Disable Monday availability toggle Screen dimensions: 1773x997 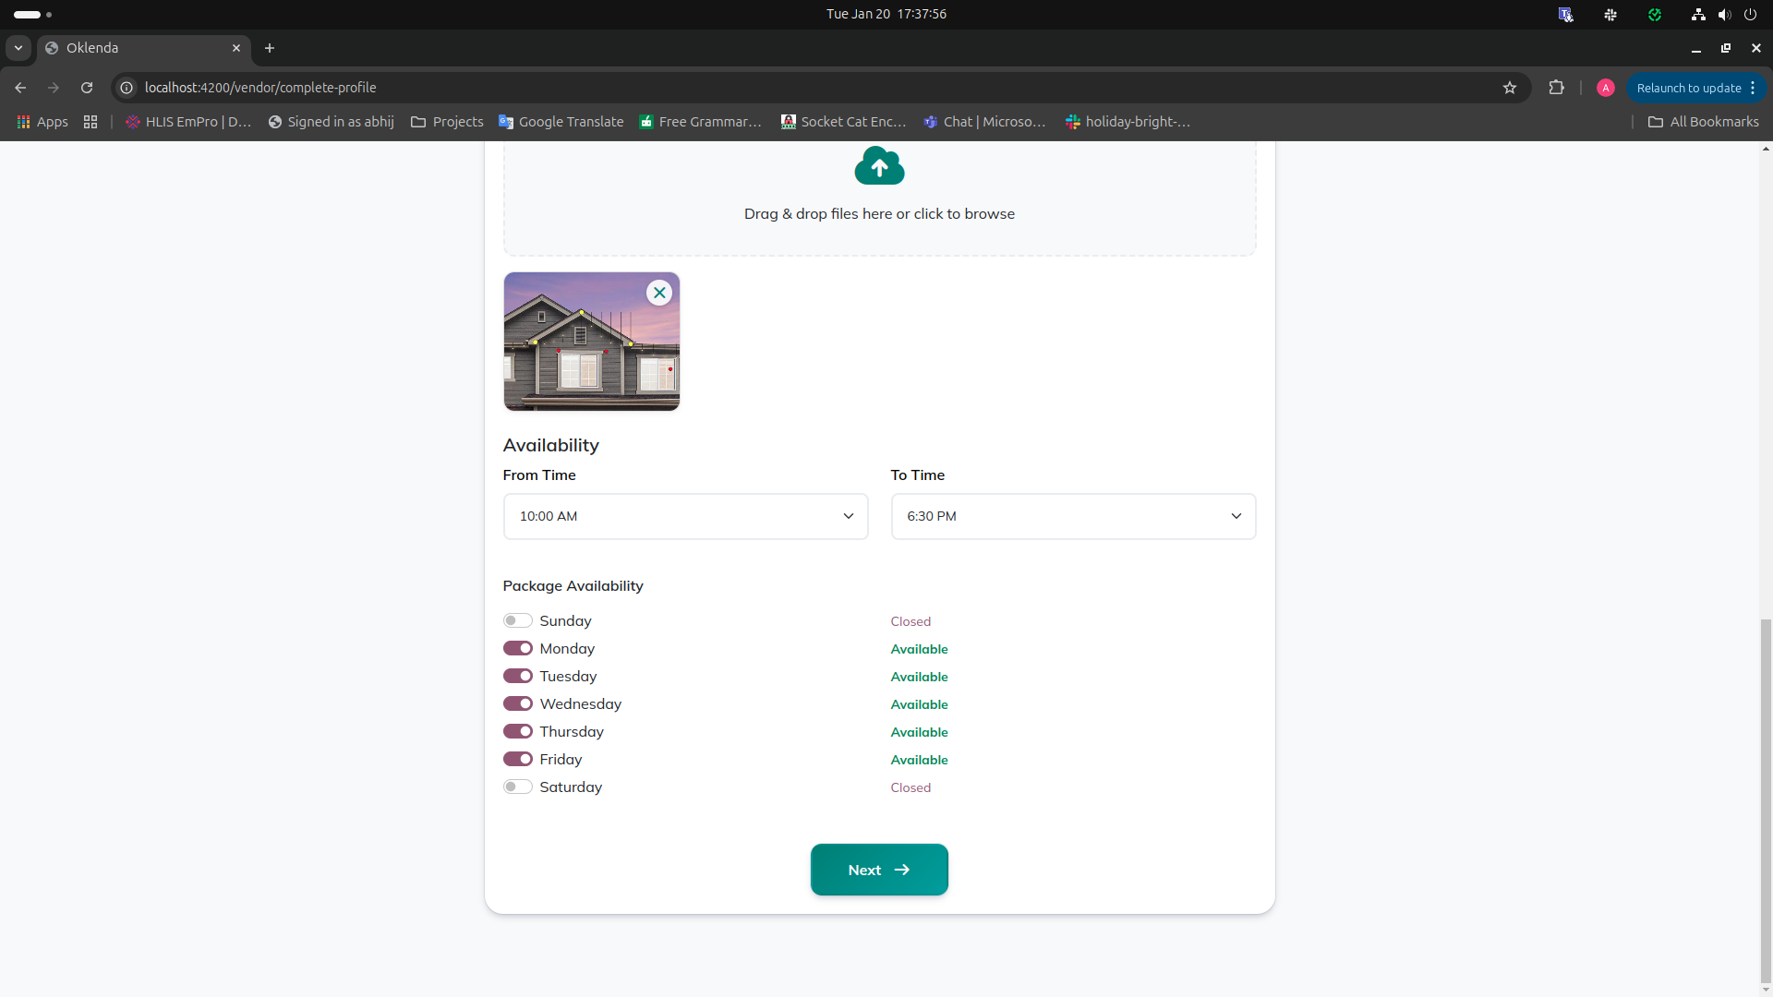(x=517, y=648)
